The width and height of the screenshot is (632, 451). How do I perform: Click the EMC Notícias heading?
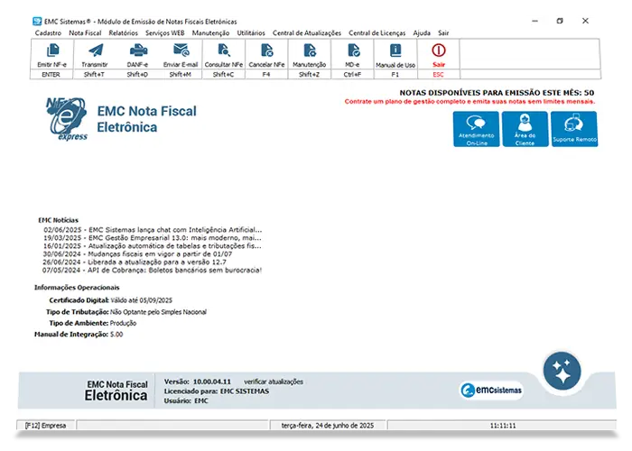[58, 220]
